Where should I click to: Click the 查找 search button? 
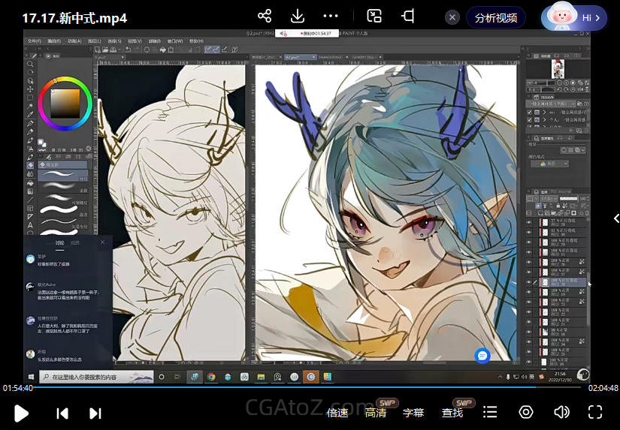(x=452, y=413)
